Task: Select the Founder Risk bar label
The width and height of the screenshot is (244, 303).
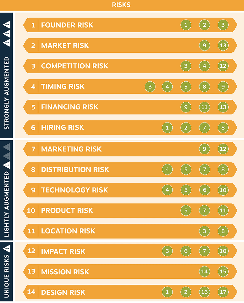Action: point(67,25)
